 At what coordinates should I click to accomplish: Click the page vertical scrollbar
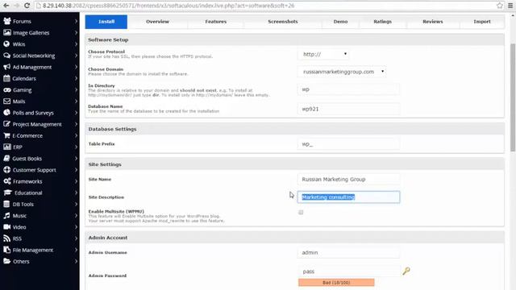click(x=513, y=97)
